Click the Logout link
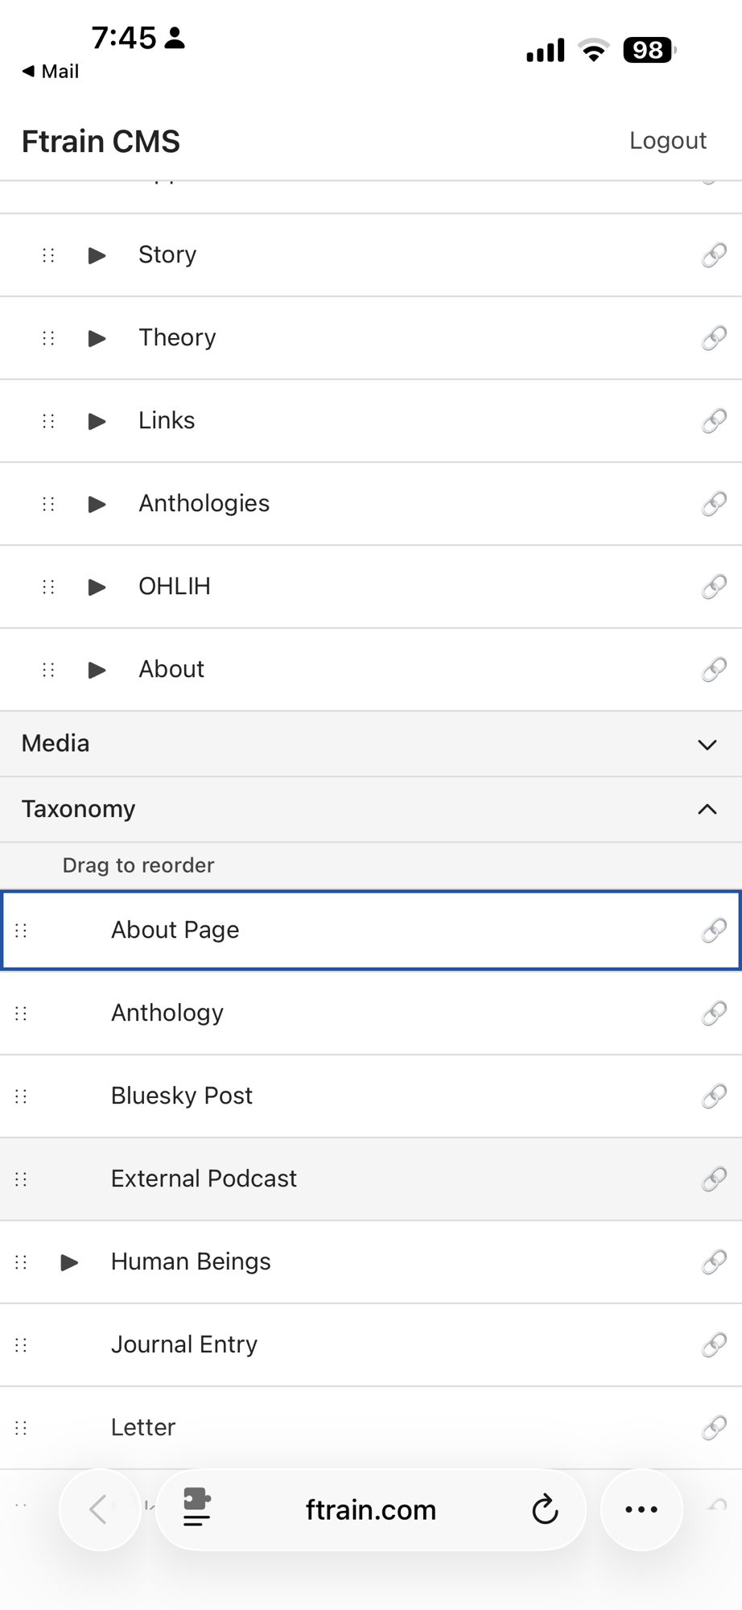Image resolution: width=742 pixels, height=1610 pixels. point(667,141)
